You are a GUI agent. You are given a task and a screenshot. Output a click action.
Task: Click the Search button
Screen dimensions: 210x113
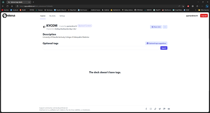[164, 48]
